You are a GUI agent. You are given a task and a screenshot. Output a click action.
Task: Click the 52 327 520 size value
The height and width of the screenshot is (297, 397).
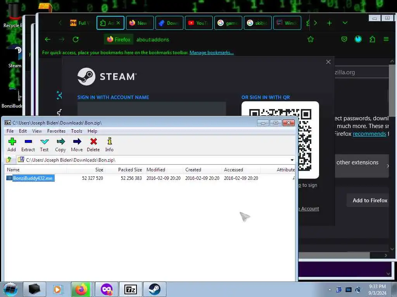pyautogui.click(x=92, y=178)
